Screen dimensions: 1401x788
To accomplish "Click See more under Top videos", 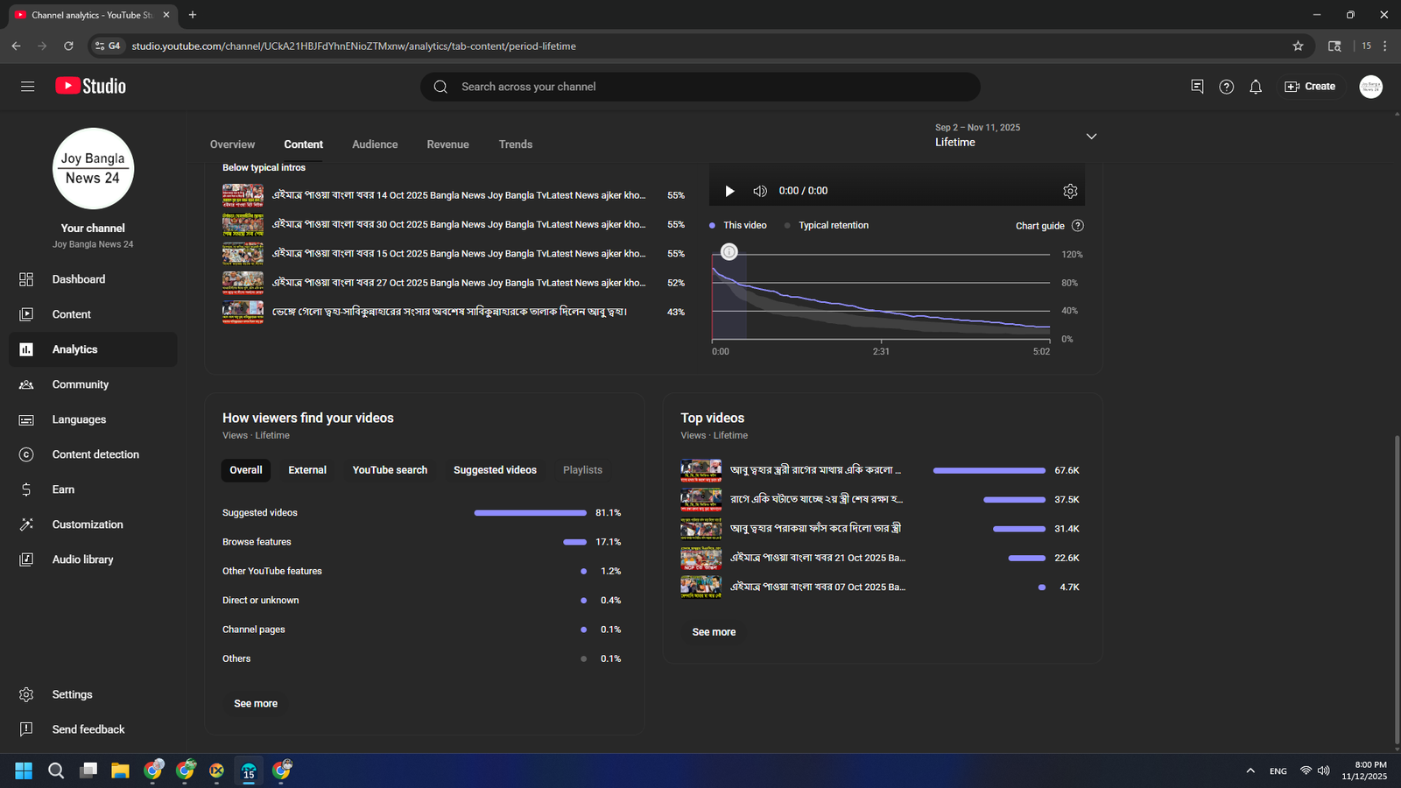I will (714, 632).
